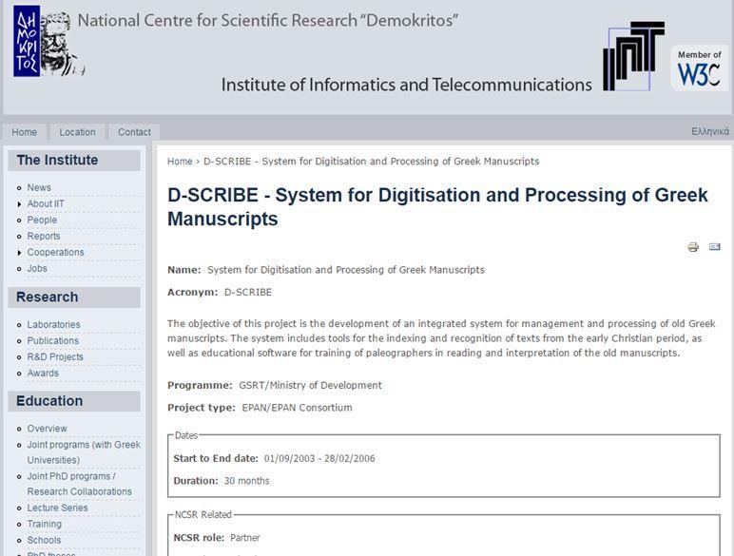Click the NCSR role value Partner
The width and height of the screenshot is (734, 556).
(244, 538)
